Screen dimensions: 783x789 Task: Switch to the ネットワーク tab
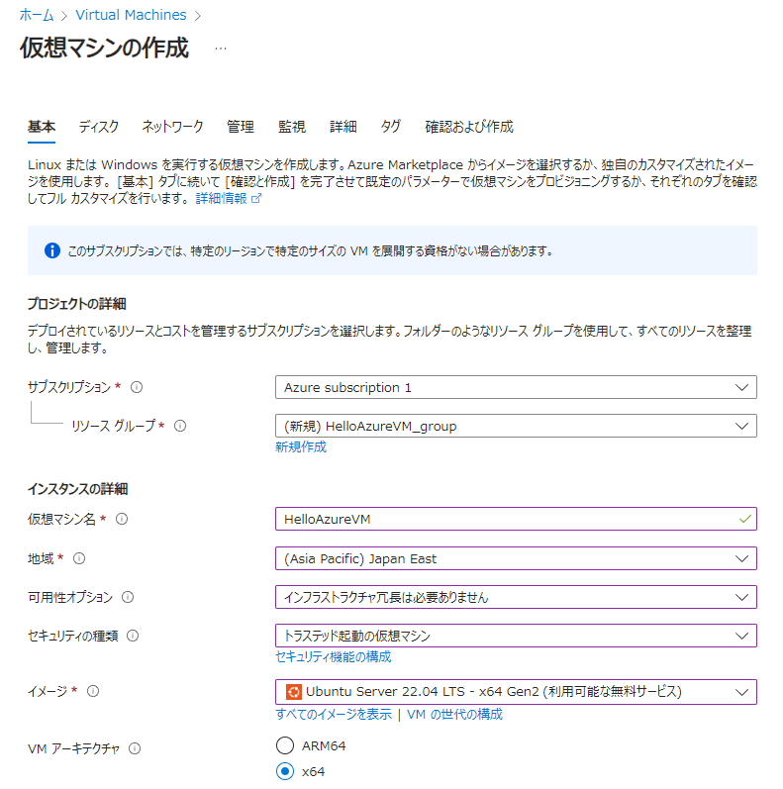pyautogui.click(x=172, y=127)
